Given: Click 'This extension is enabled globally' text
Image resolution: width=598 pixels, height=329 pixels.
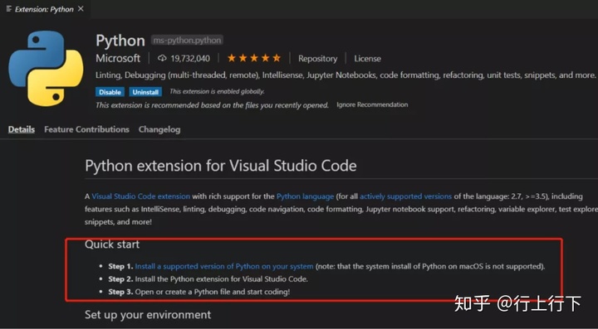Looking at the screenshot, I should coord(217,92).
